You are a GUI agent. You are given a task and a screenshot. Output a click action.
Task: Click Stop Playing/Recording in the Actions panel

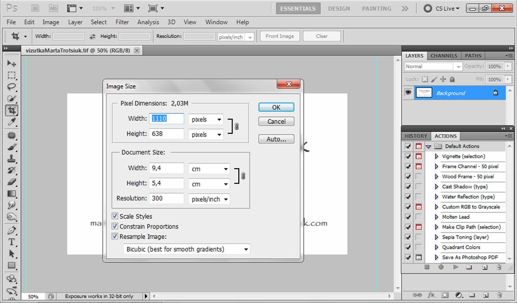tap(427, 267)
